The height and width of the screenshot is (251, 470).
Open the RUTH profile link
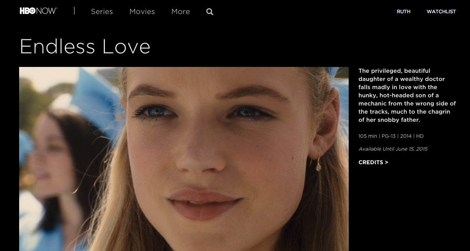pos(403,12)
